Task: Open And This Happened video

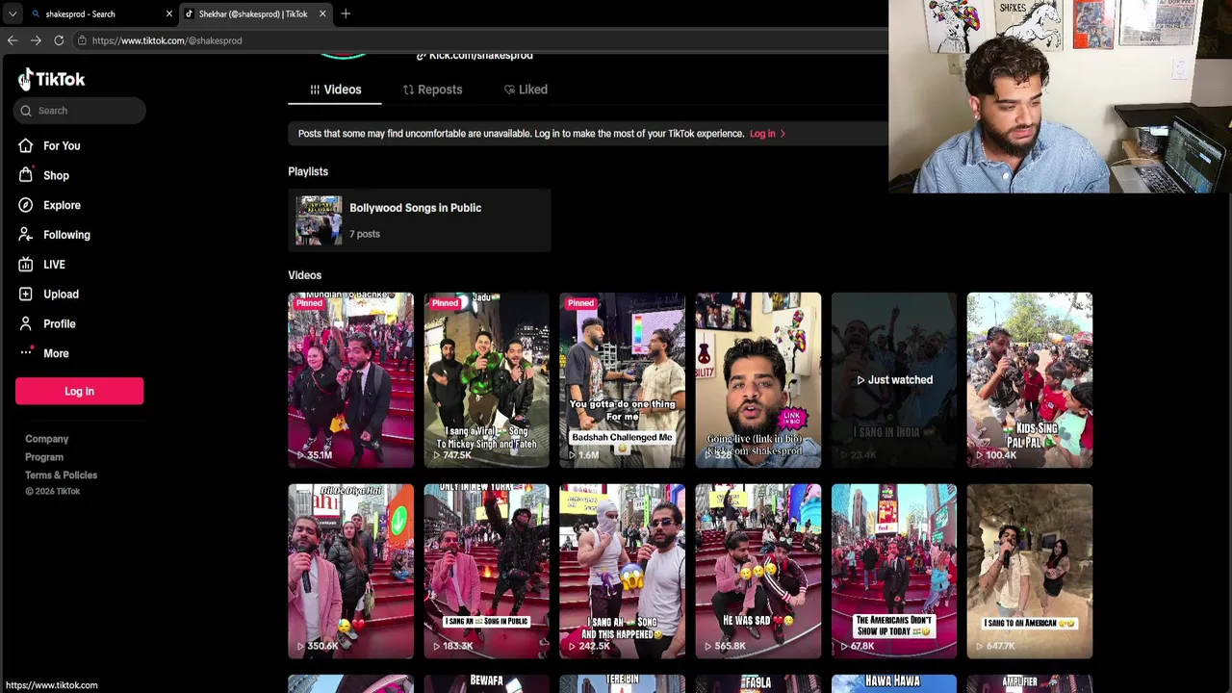Action: (x=622, y=571)
